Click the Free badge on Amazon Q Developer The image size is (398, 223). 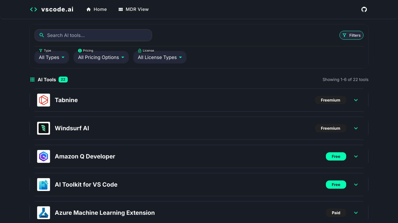click(x=336, y=156)
